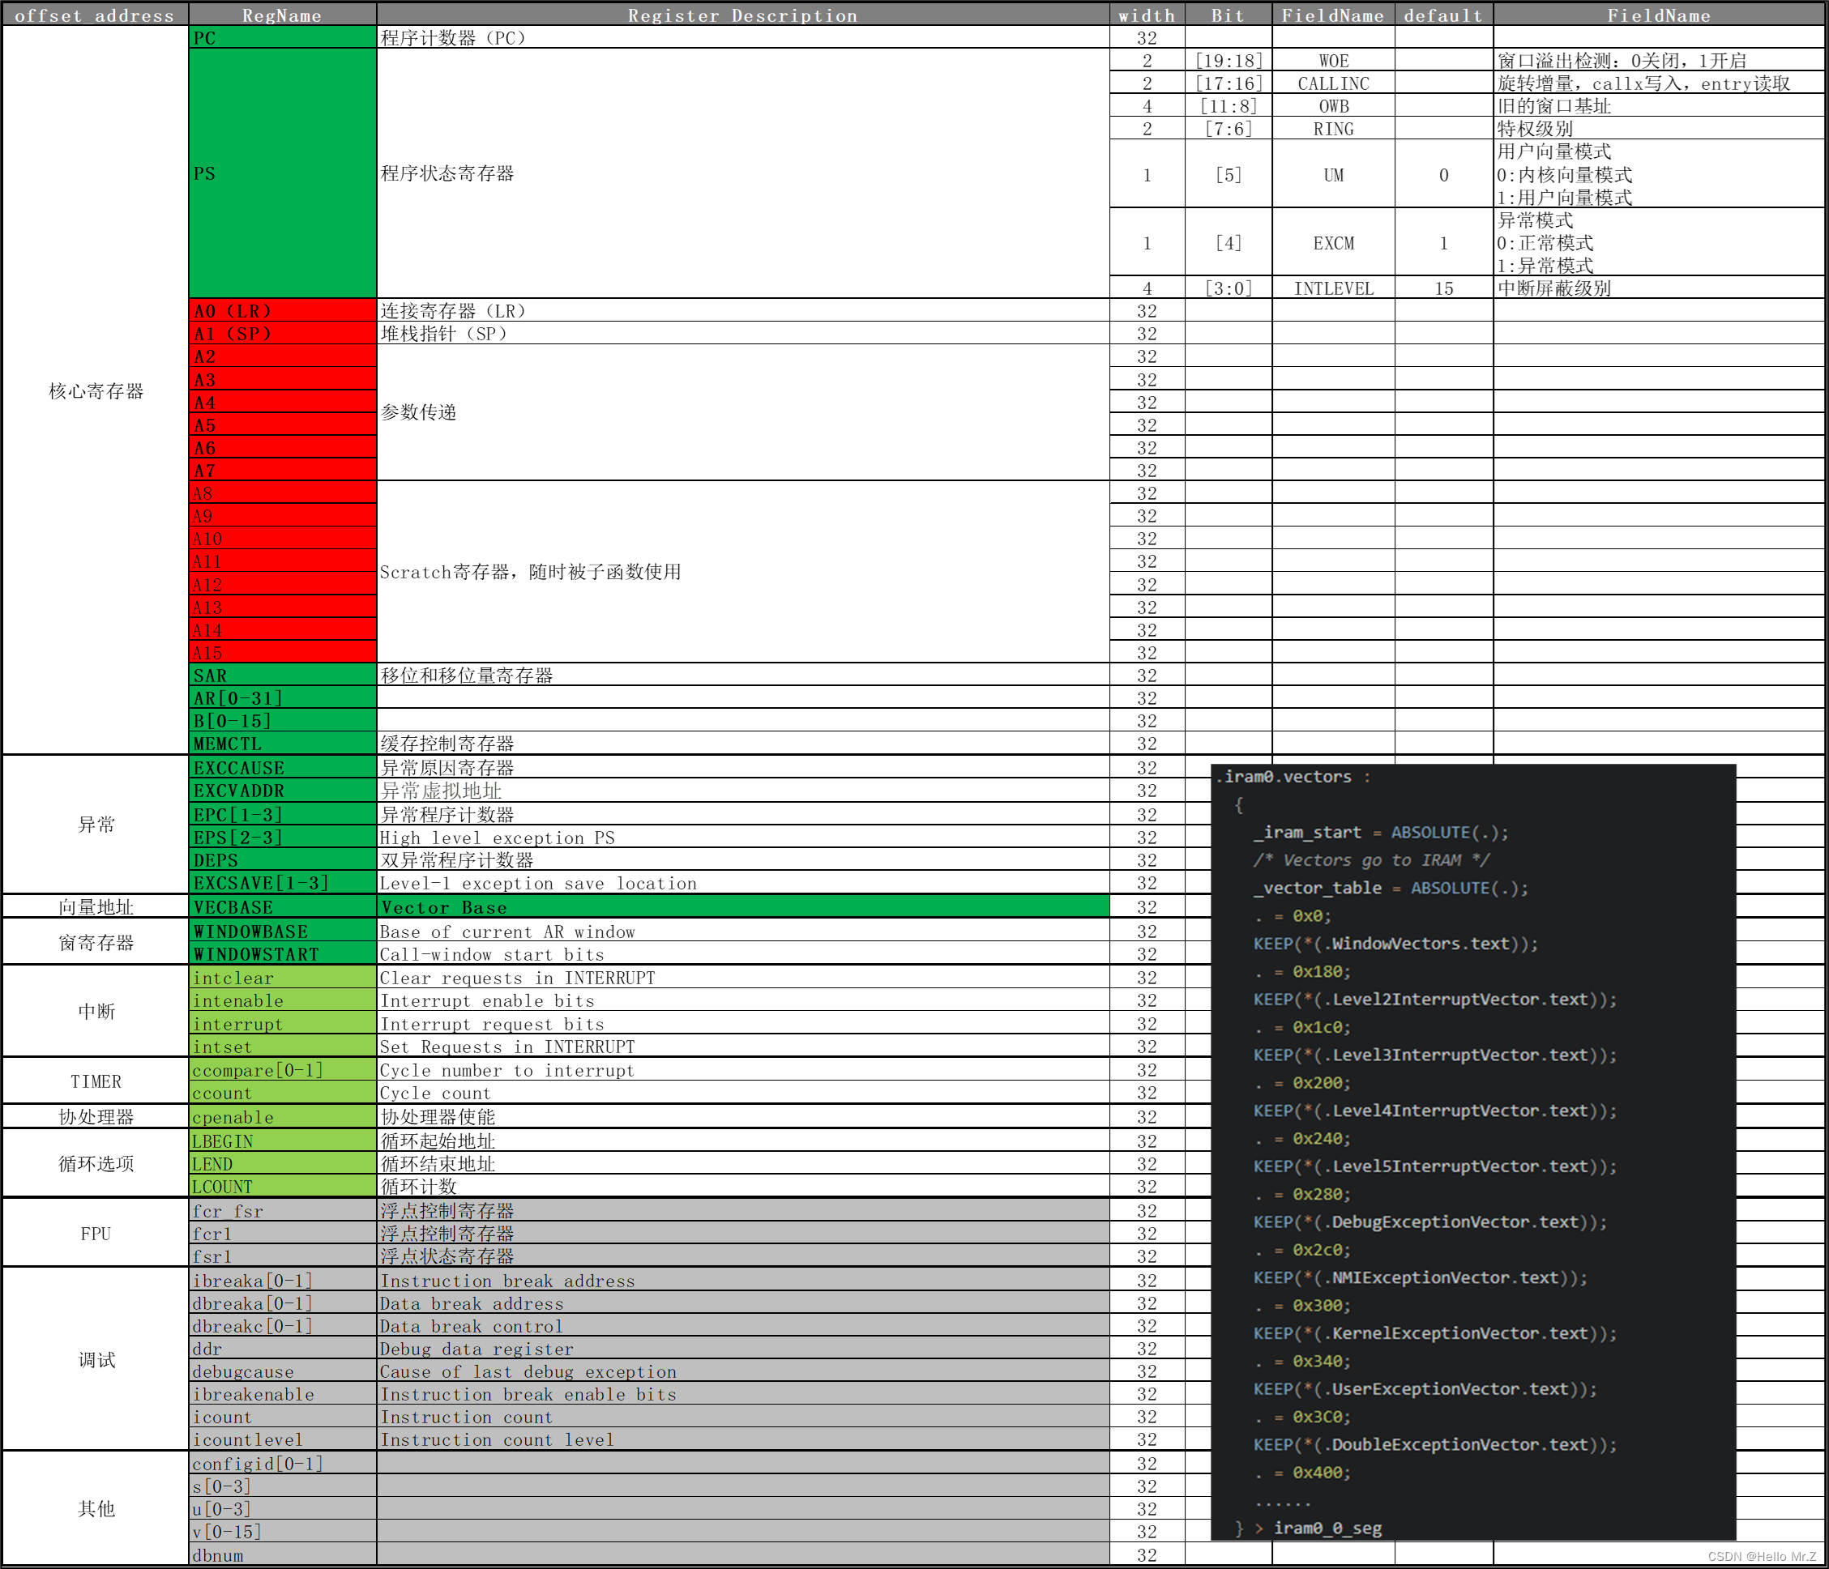The height and width of the screenshot is (1569, 1829).
Task: Click the CALLINC field name cell
Action: point(1333,83)
